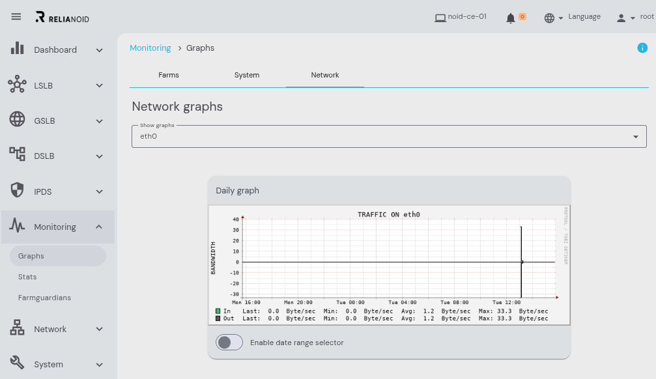
Task: Expand the Dashboard menu chevron
Action: click(x=99, y=50)
